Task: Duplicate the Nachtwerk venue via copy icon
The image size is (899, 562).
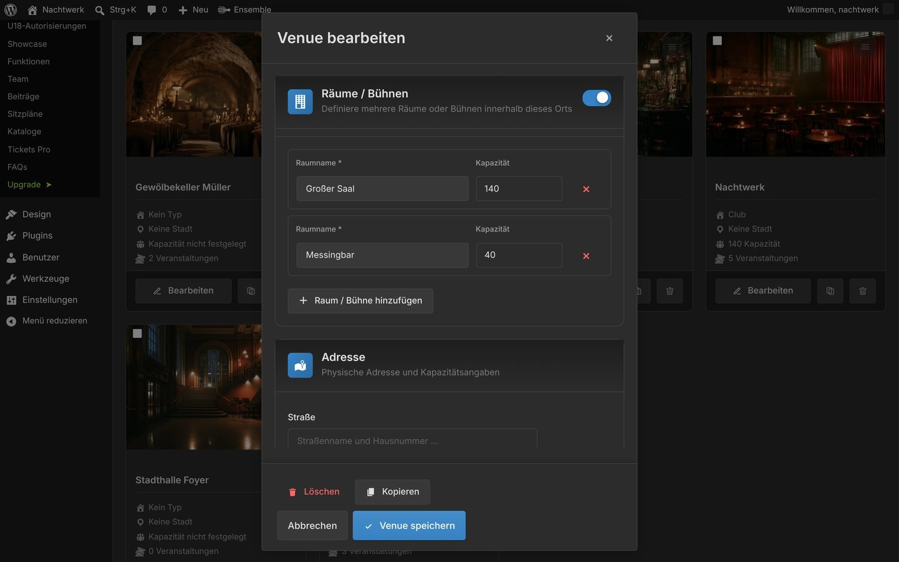Action: (830, 291)
